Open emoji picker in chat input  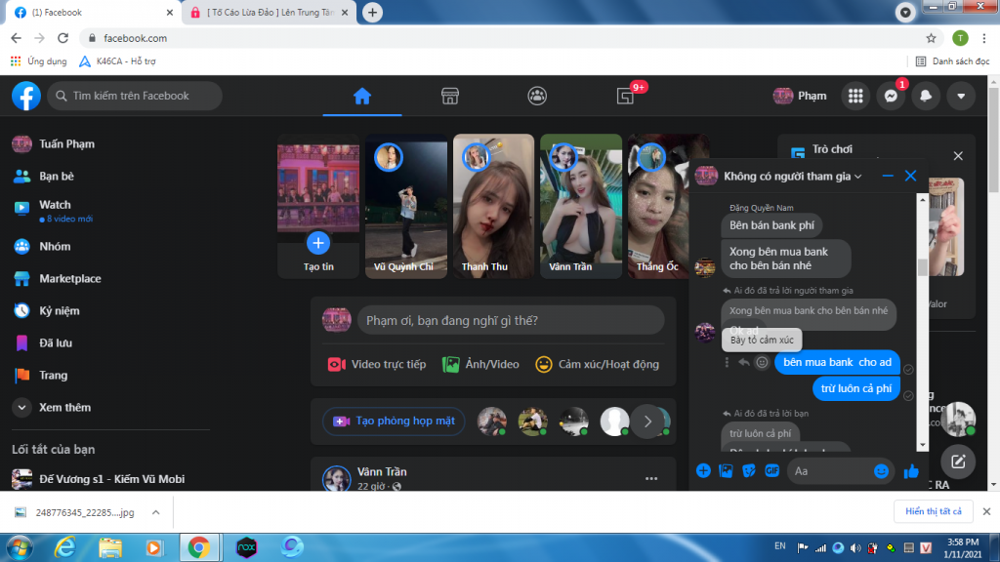coord(881,471)
